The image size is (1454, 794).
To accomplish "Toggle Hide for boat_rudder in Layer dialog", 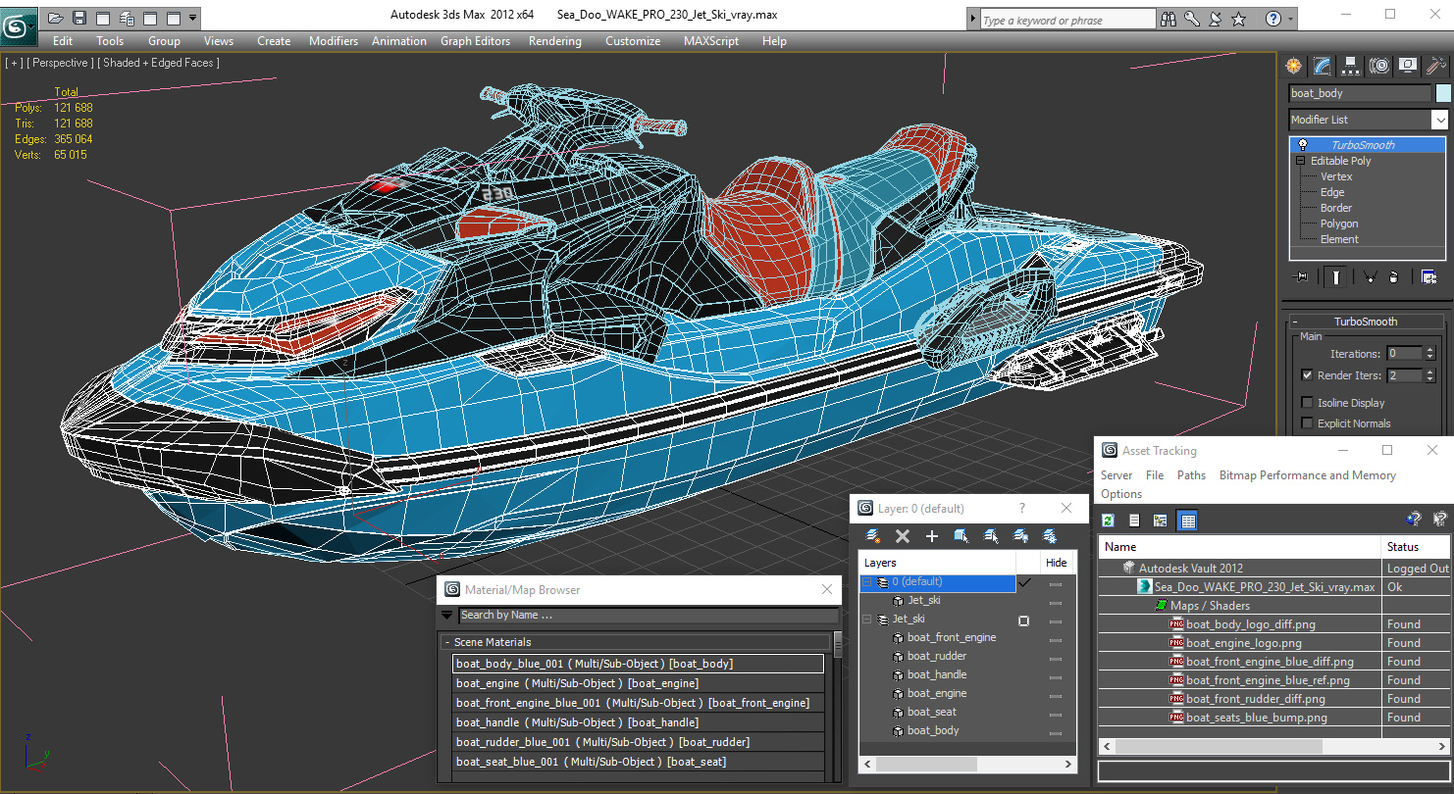I will pyautogui.click(x=1056, y=657).
